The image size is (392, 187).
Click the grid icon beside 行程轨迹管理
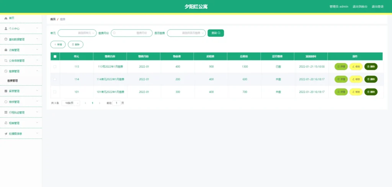click(x=6, y=113)
